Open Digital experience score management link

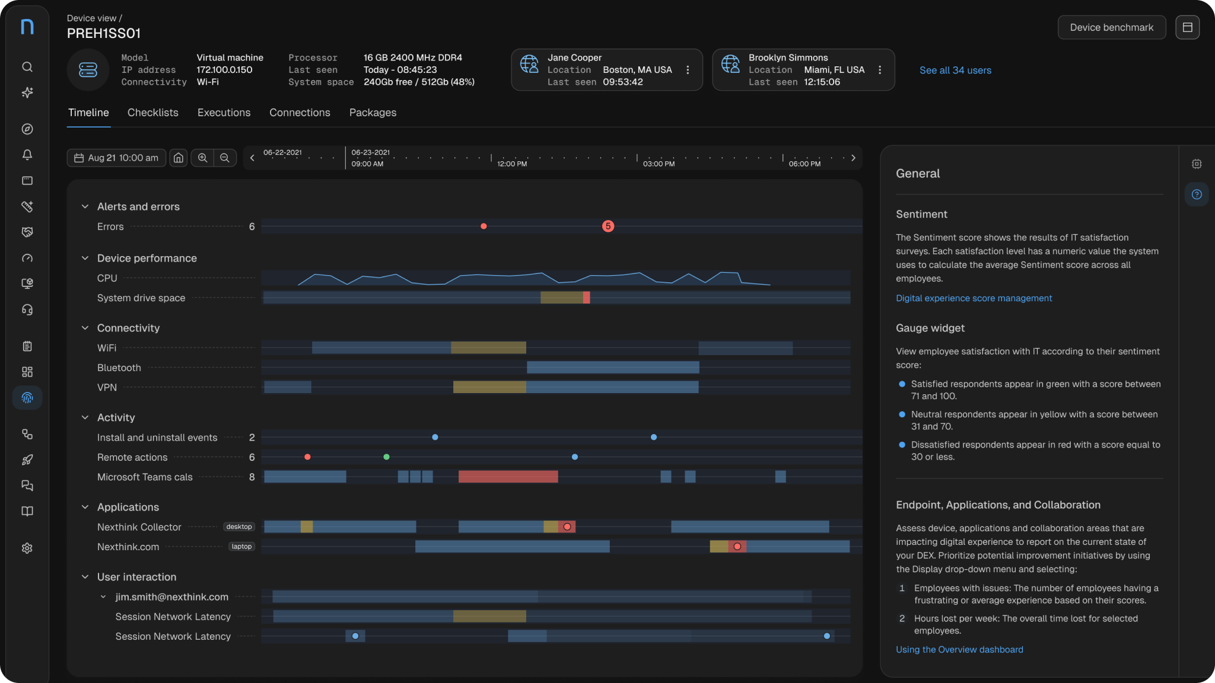click(974, 298)
